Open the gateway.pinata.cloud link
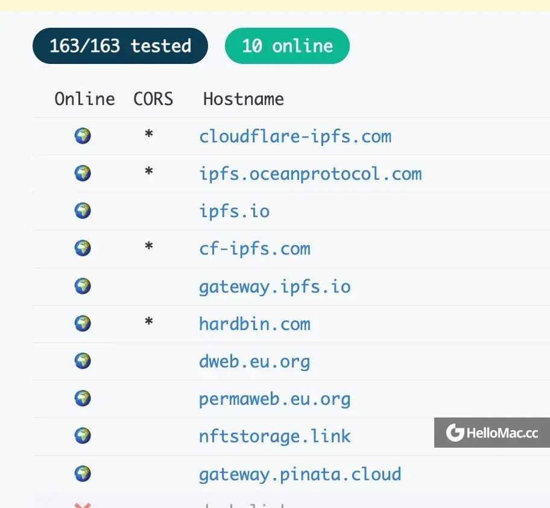The image size is (550, 508). click(x=300, y=474)
